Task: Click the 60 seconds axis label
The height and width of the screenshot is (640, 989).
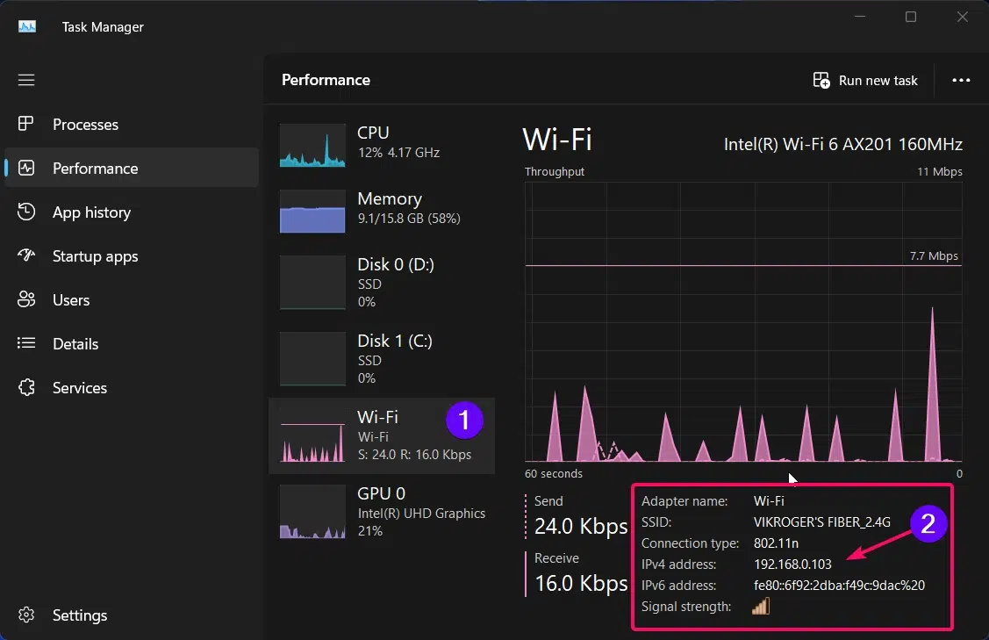Action: pyautogui.click(x=553, y=473)
